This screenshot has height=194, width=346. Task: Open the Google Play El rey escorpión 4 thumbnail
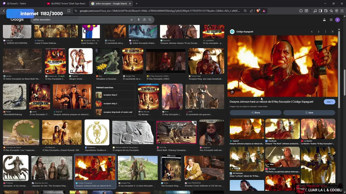pos(138,168)
